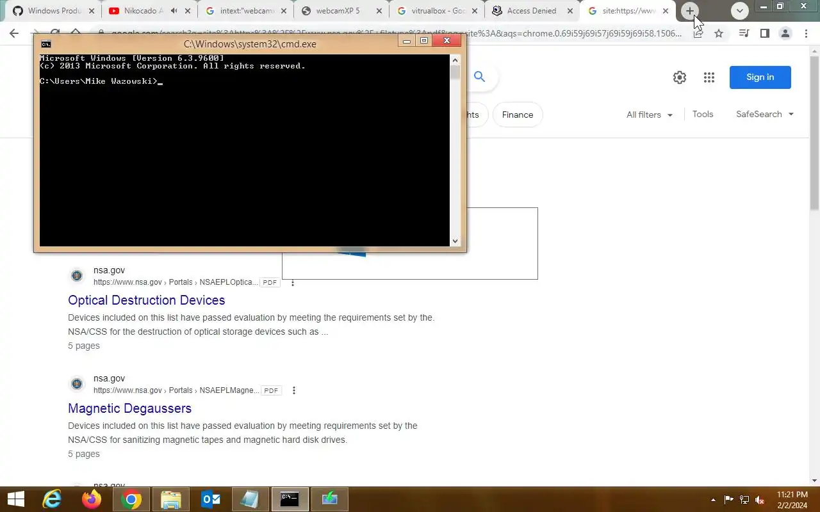Mute audio icon on Nikocado tab
This screenshot has width=820, height=512.
click(x=174, y=11)
